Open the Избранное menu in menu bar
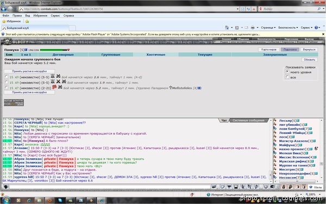Viewport: 326px width, 204px height. pyautogui.click(x=40, y=16)
